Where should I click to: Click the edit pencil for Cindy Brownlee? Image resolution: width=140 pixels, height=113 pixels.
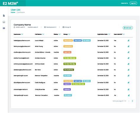[x=128, y=89]
